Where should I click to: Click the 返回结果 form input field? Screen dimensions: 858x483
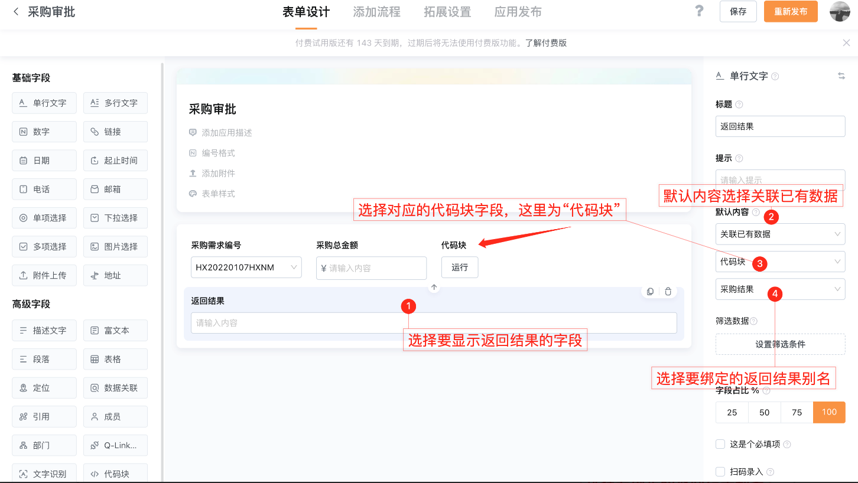point(434,323)
